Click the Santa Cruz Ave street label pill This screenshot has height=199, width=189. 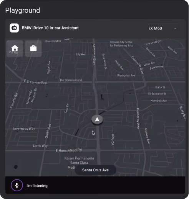pos(95,170)
